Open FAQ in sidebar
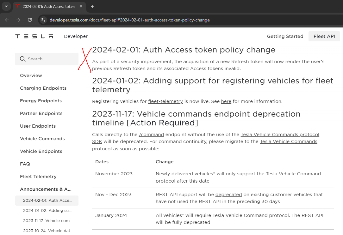This screenshot has height=235, width=343. pyautogui.click(x=25, y=164)
